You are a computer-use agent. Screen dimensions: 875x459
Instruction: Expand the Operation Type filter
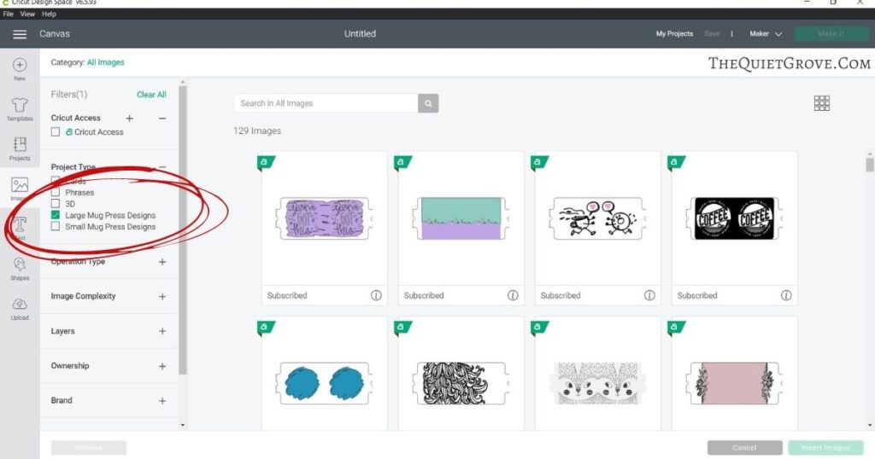click(x=162, y=262)
